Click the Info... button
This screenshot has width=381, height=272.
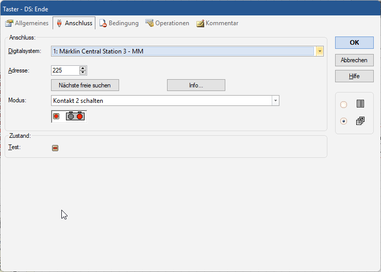click(196, 85)
